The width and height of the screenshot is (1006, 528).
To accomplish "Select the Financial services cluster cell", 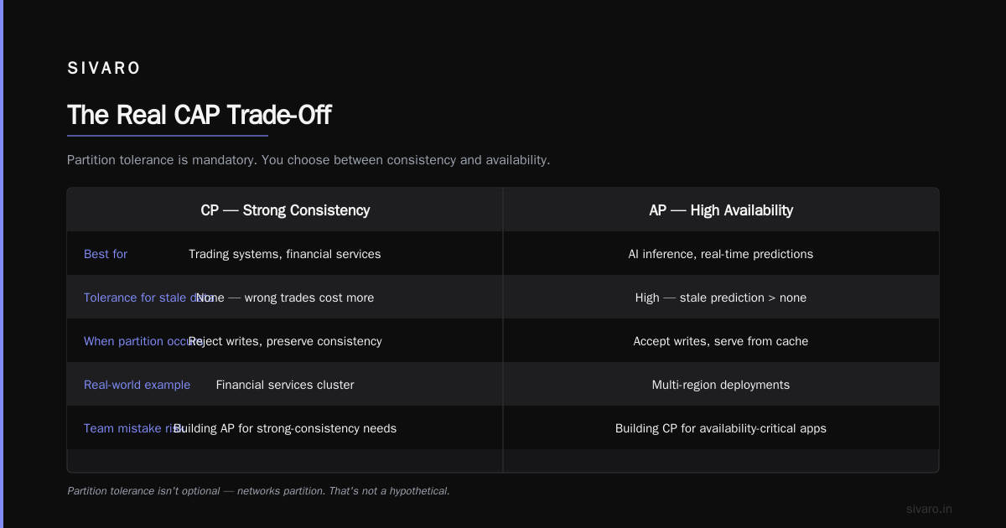I will pyautogui.click(x=285, y=385).
